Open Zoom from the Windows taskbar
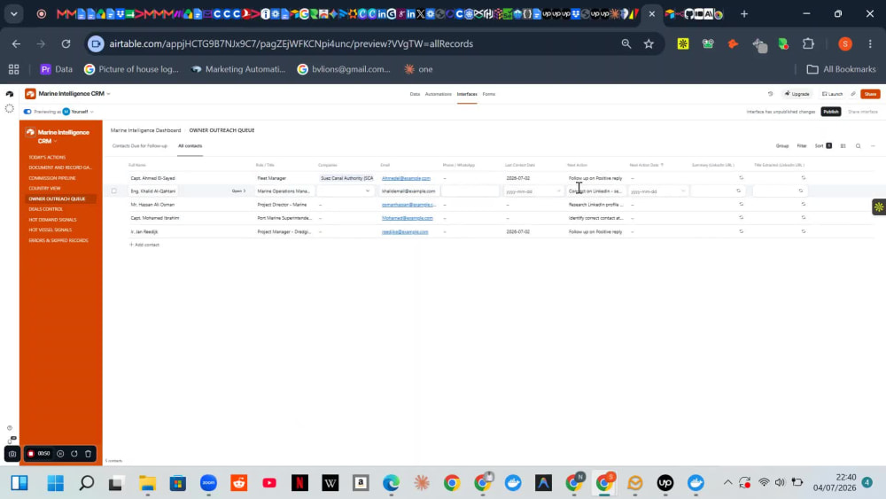This screenshot has width=886, height=499. [x=208, y=483]
